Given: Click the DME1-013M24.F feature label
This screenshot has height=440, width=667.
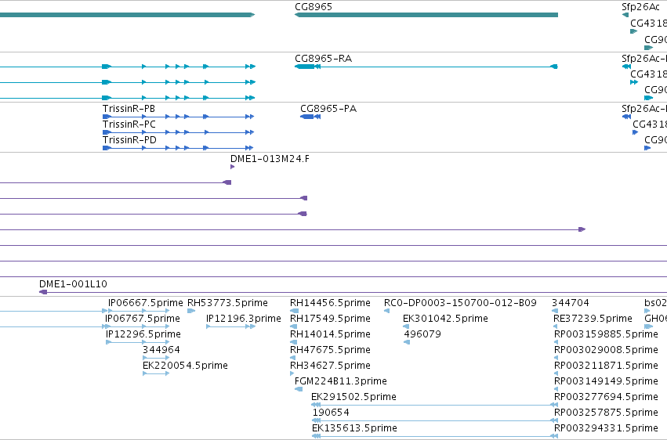Looking at the screenshot, I should (x=270, y=159).
